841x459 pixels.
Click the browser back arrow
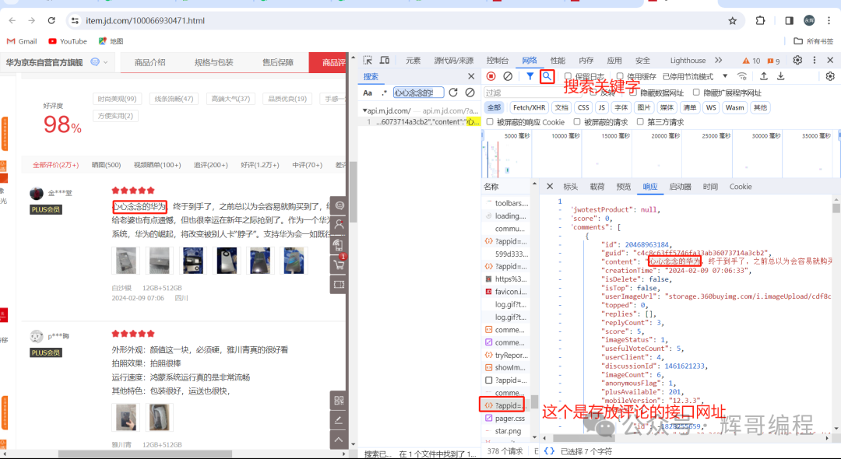pos(12,20)
